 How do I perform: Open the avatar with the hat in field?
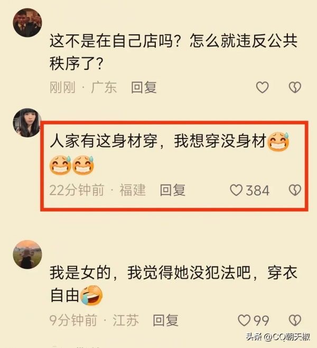click(27, 254)
